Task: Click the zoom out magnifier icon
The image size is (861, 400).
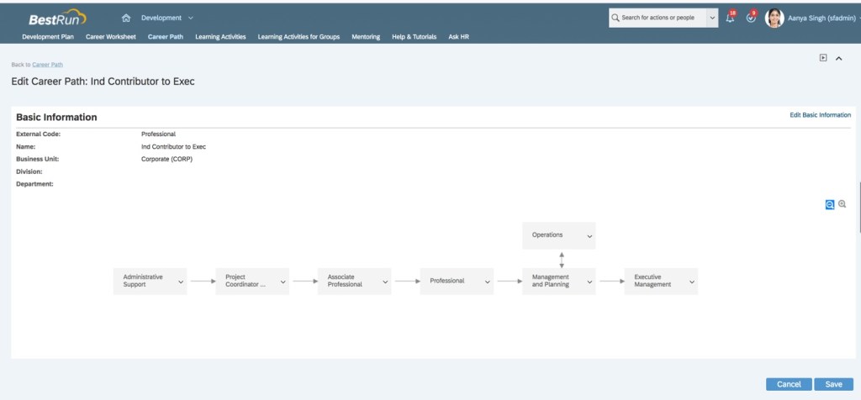Action: pyautogui.click(x=830, y=204)
